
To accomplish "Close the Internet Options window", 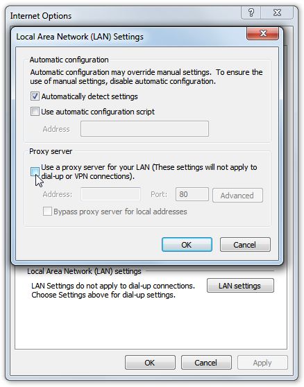I will (277, 12).
